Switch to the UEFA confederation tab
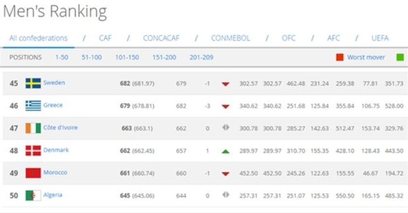Screen dimensions: 408x213 tap(380, 38)
